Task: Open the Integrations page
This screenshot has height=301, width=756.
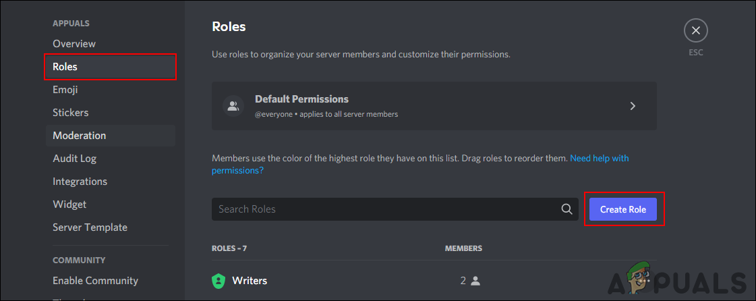Action: pos(80,182)
